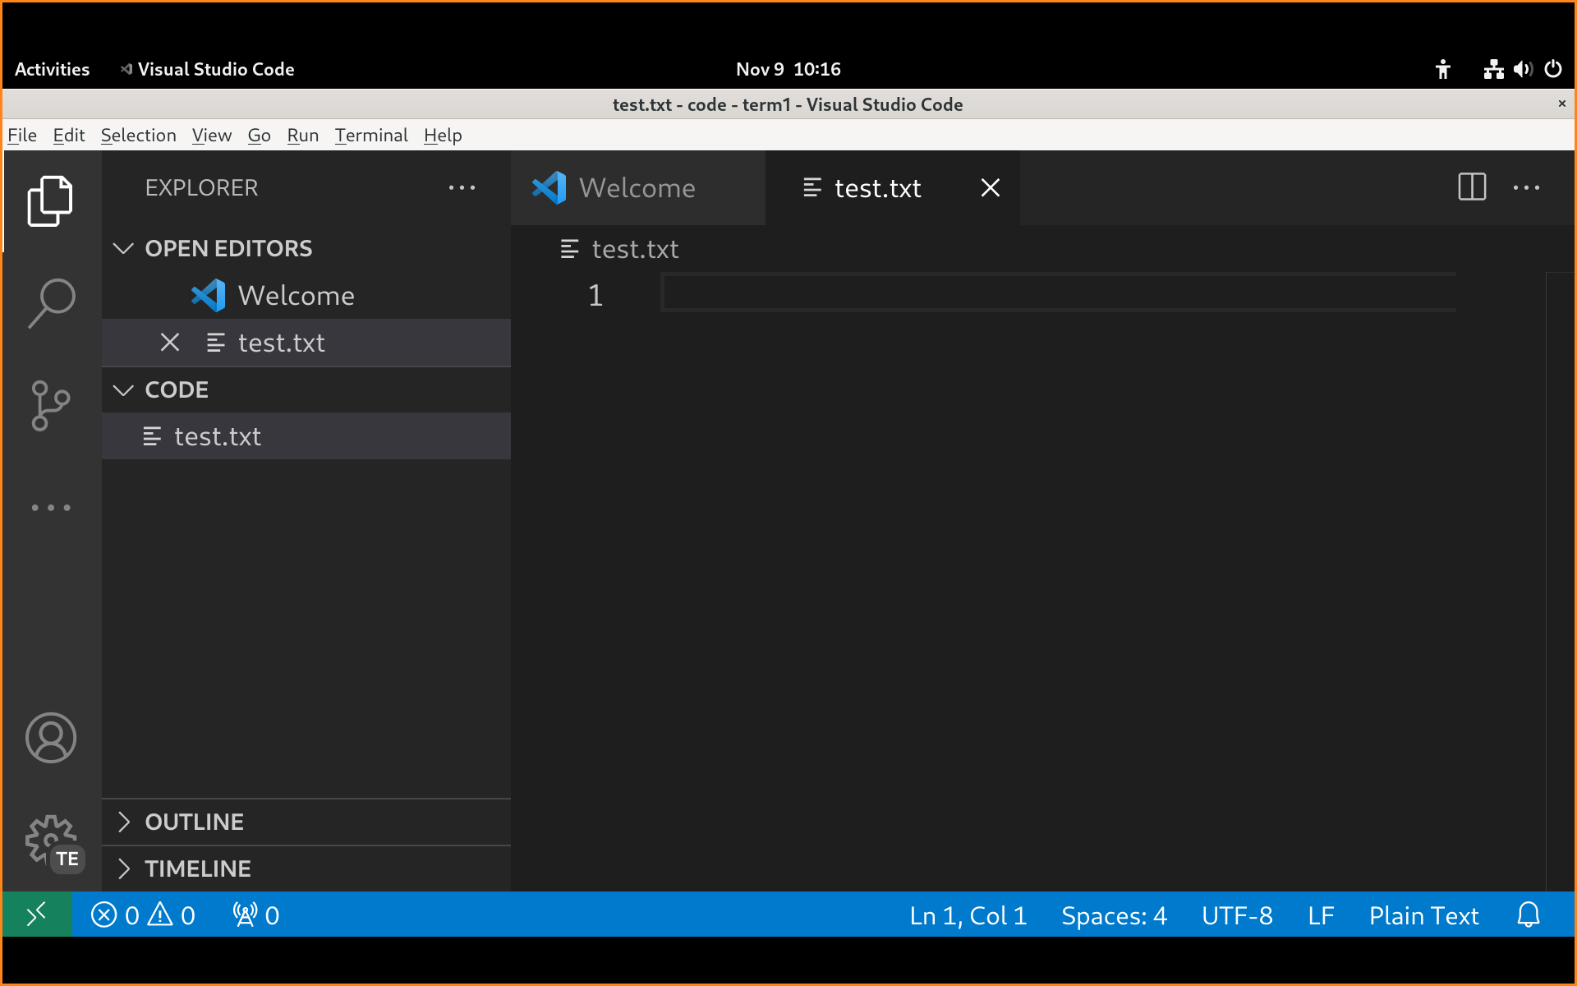The image size is (1577, 986).
Task: Click the Spaces: 4 indentation button
Action: (x=1114, y=915)
